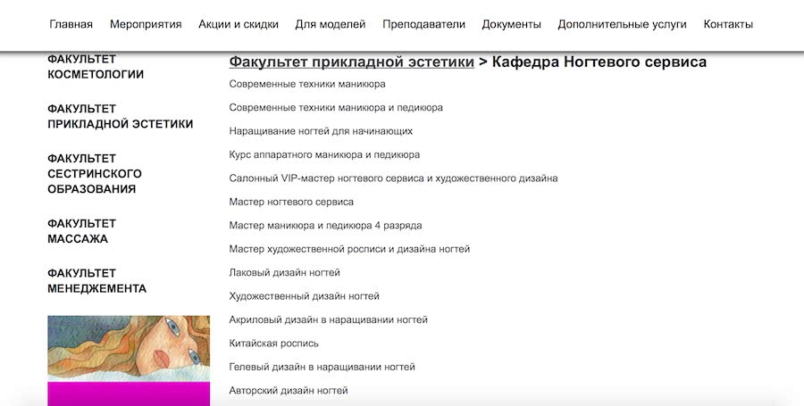804x406 pixels.
Task: Open Факультет массажа in sidebar
Action: click(81, 231)
